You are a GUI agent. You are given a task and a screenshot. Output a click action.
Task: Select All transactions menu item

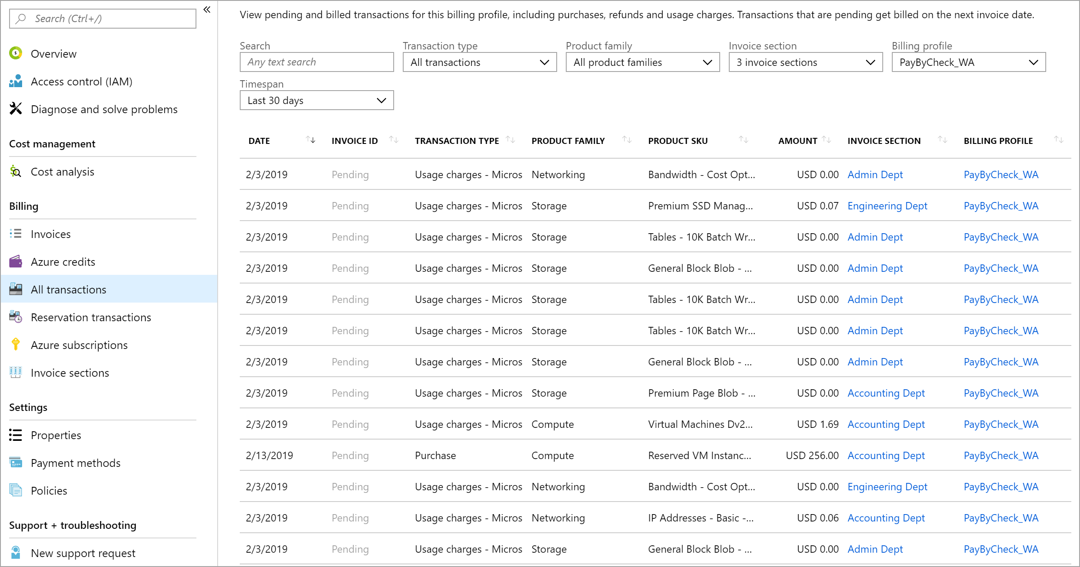tap(68, 289)
